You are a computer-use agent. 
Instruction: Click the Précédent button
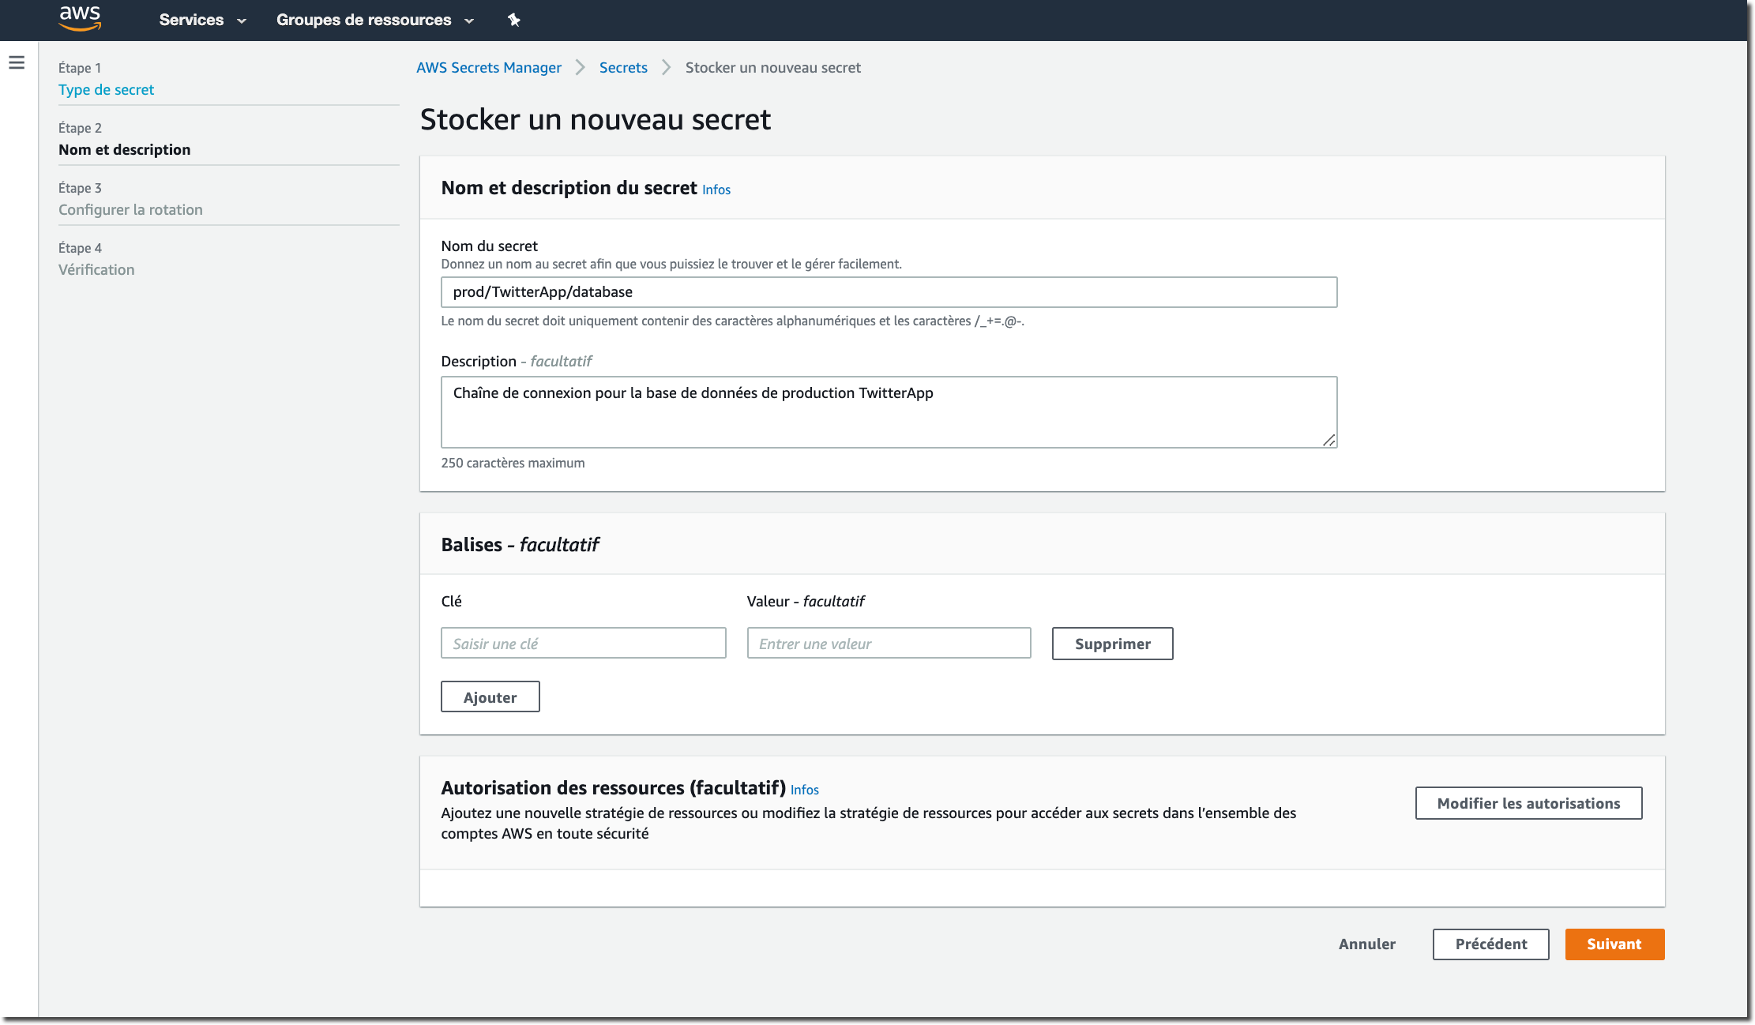[x=1490, y=944]
